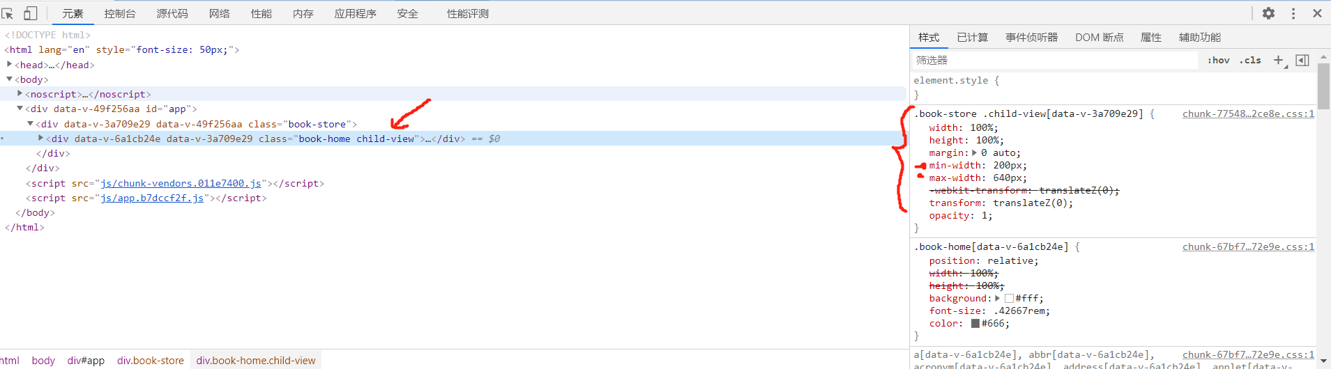The image size is (1331, 369).
Task: Click the new style rule plus icon
Action: [1278, 61]
